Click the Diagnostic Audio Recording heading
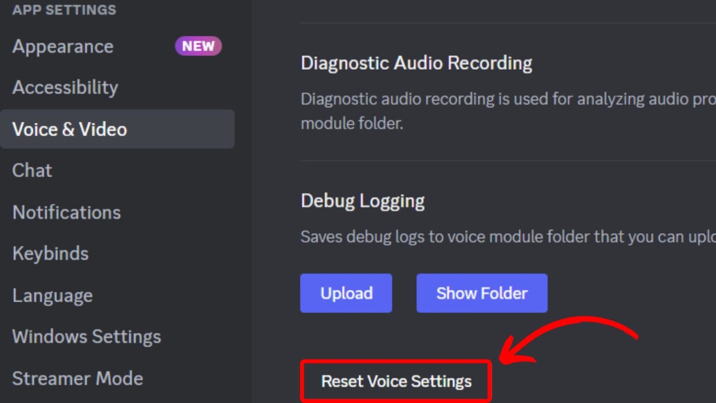Screen dimensions: 716x403 coord(416,63)
